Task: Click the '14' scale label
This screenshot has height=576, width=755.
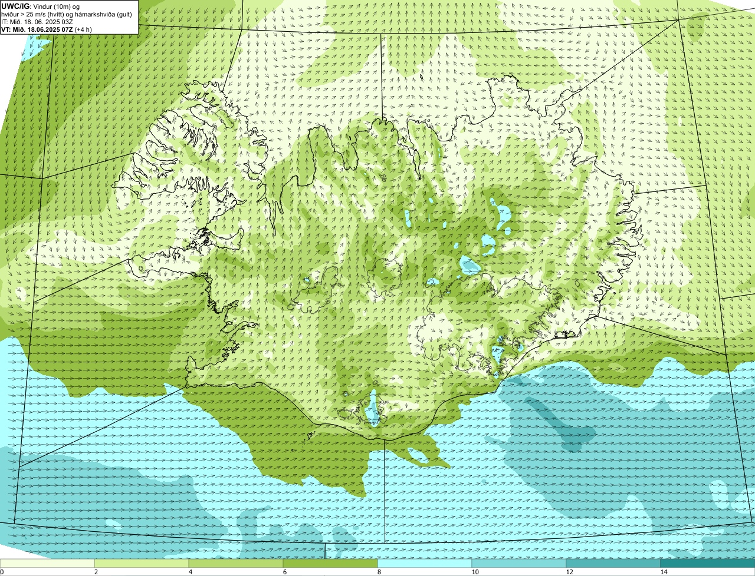Action: [664, 572]
